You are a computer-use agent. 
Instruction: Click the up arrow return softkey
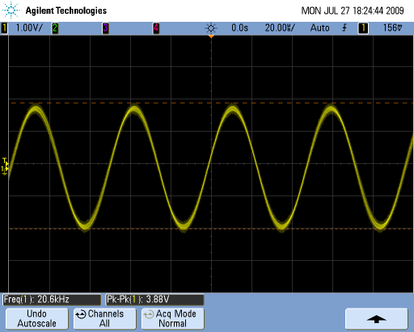[377, 319]
